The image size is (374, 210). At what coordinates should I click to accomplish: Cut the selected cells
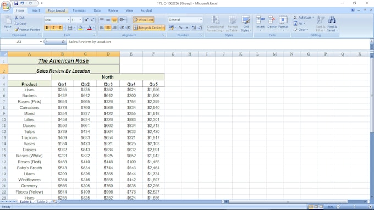pos(20,18)
